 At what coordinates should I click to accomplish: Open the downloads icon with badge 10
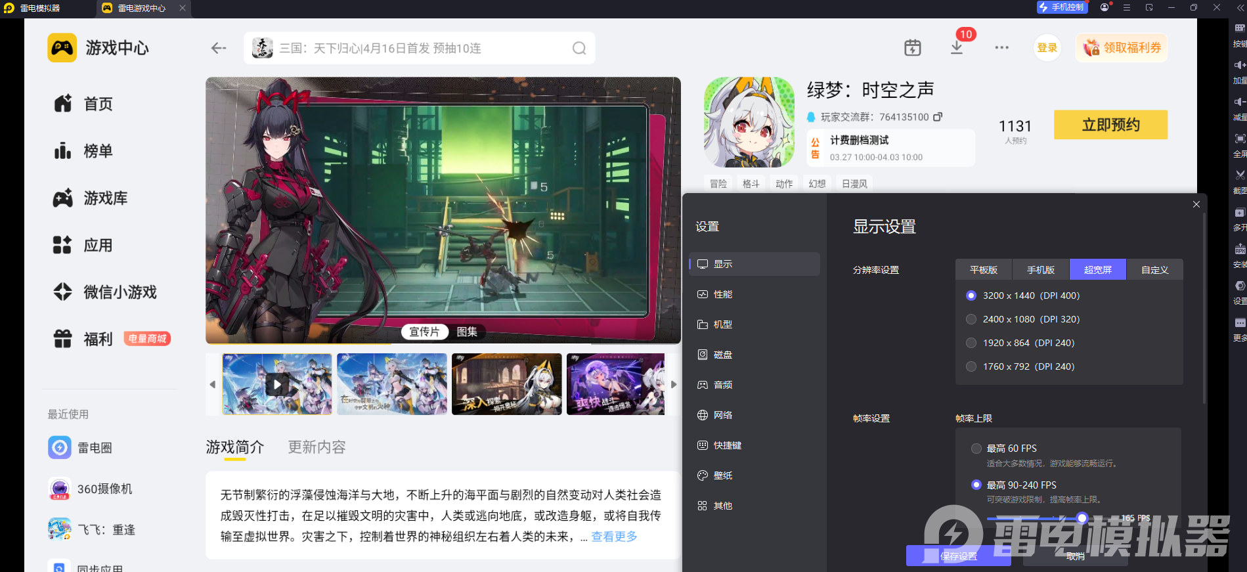click(957, 47)
